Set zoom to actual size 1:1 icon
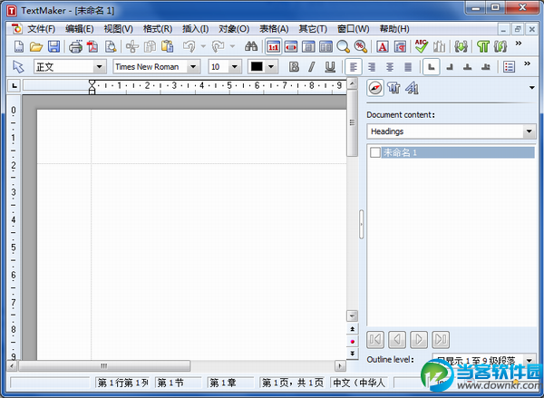The image size is (544, 398). (274, 46)
